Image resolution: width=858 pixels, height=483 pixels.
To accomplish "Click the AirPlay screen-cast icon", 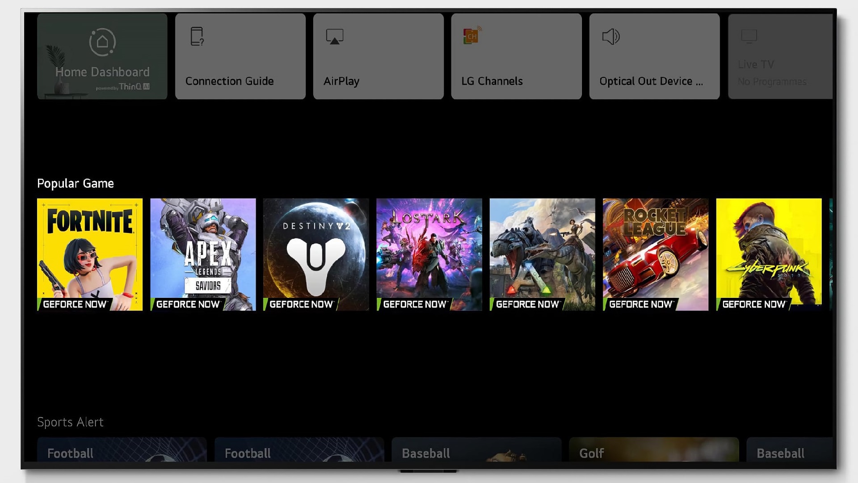I will (x=335, y=37).
